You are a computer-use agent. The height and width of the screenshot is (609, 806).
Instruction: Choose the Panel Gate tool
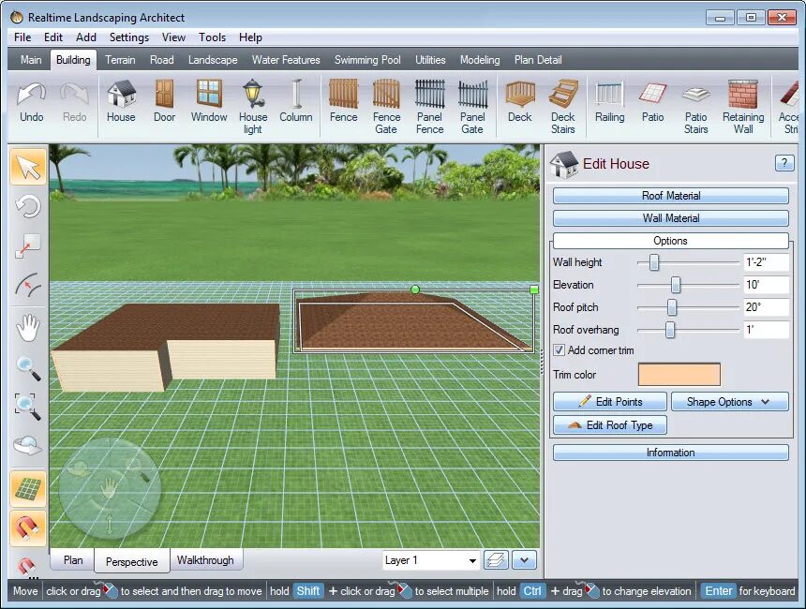pos(472,107)
